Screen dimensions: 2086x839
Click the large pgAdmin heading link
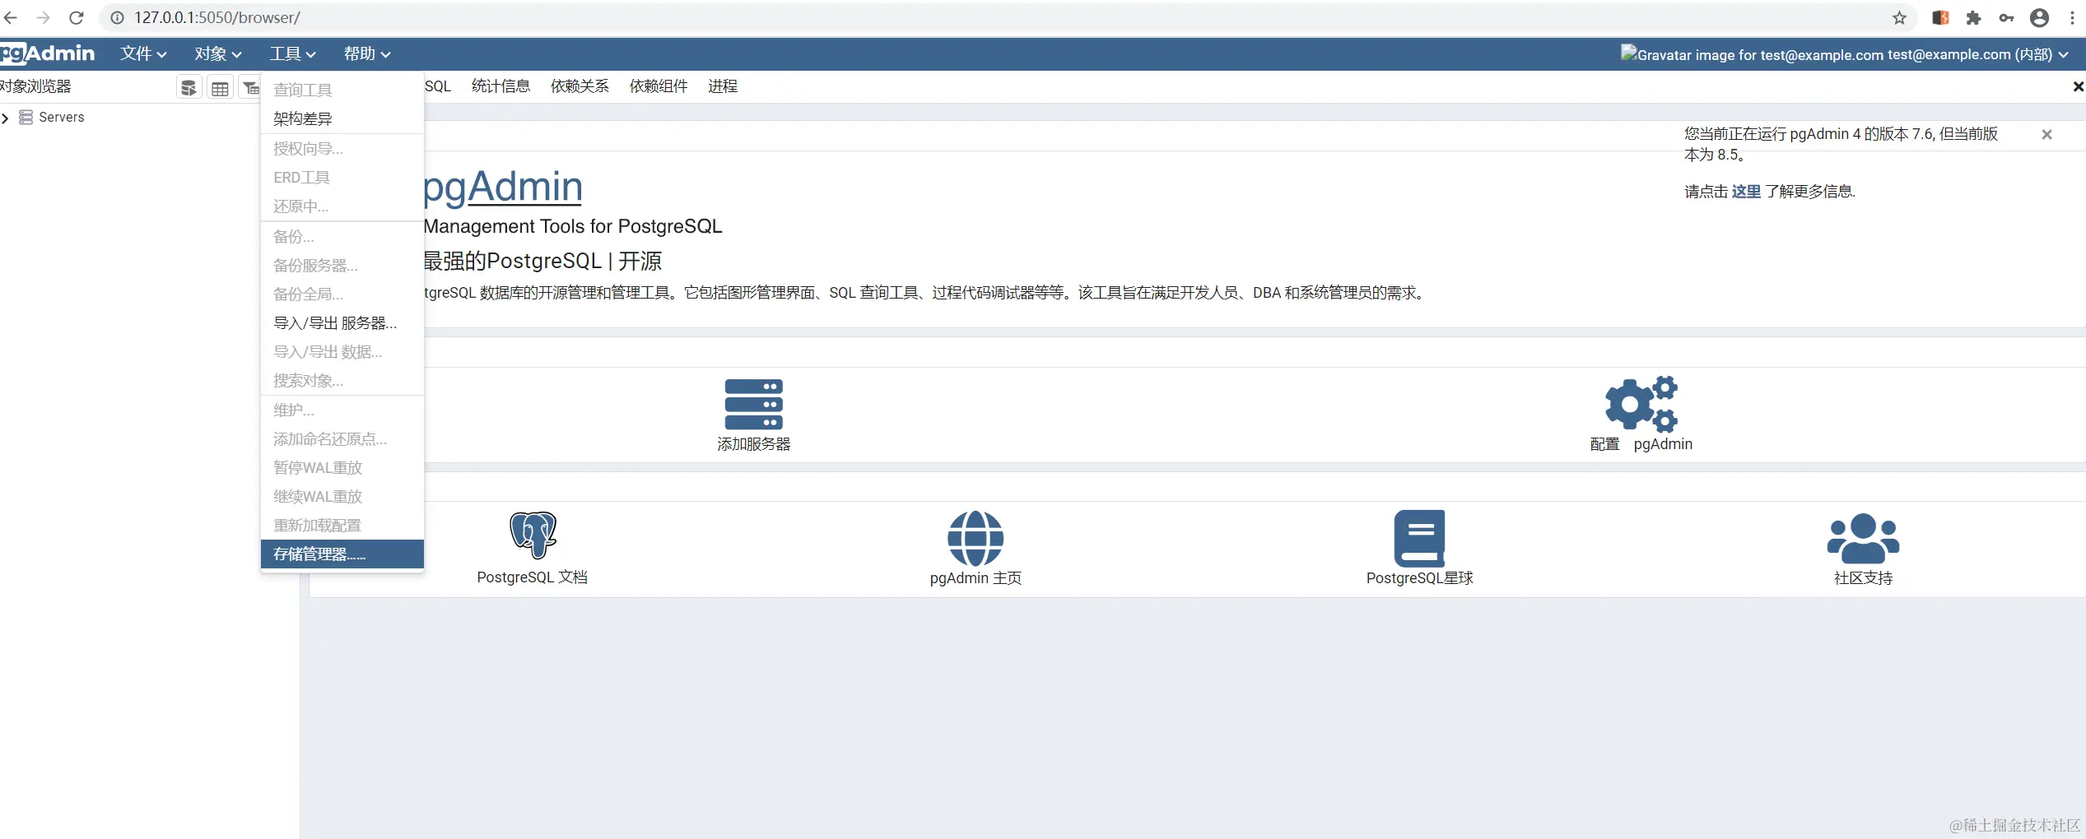[x=503, y=187]
